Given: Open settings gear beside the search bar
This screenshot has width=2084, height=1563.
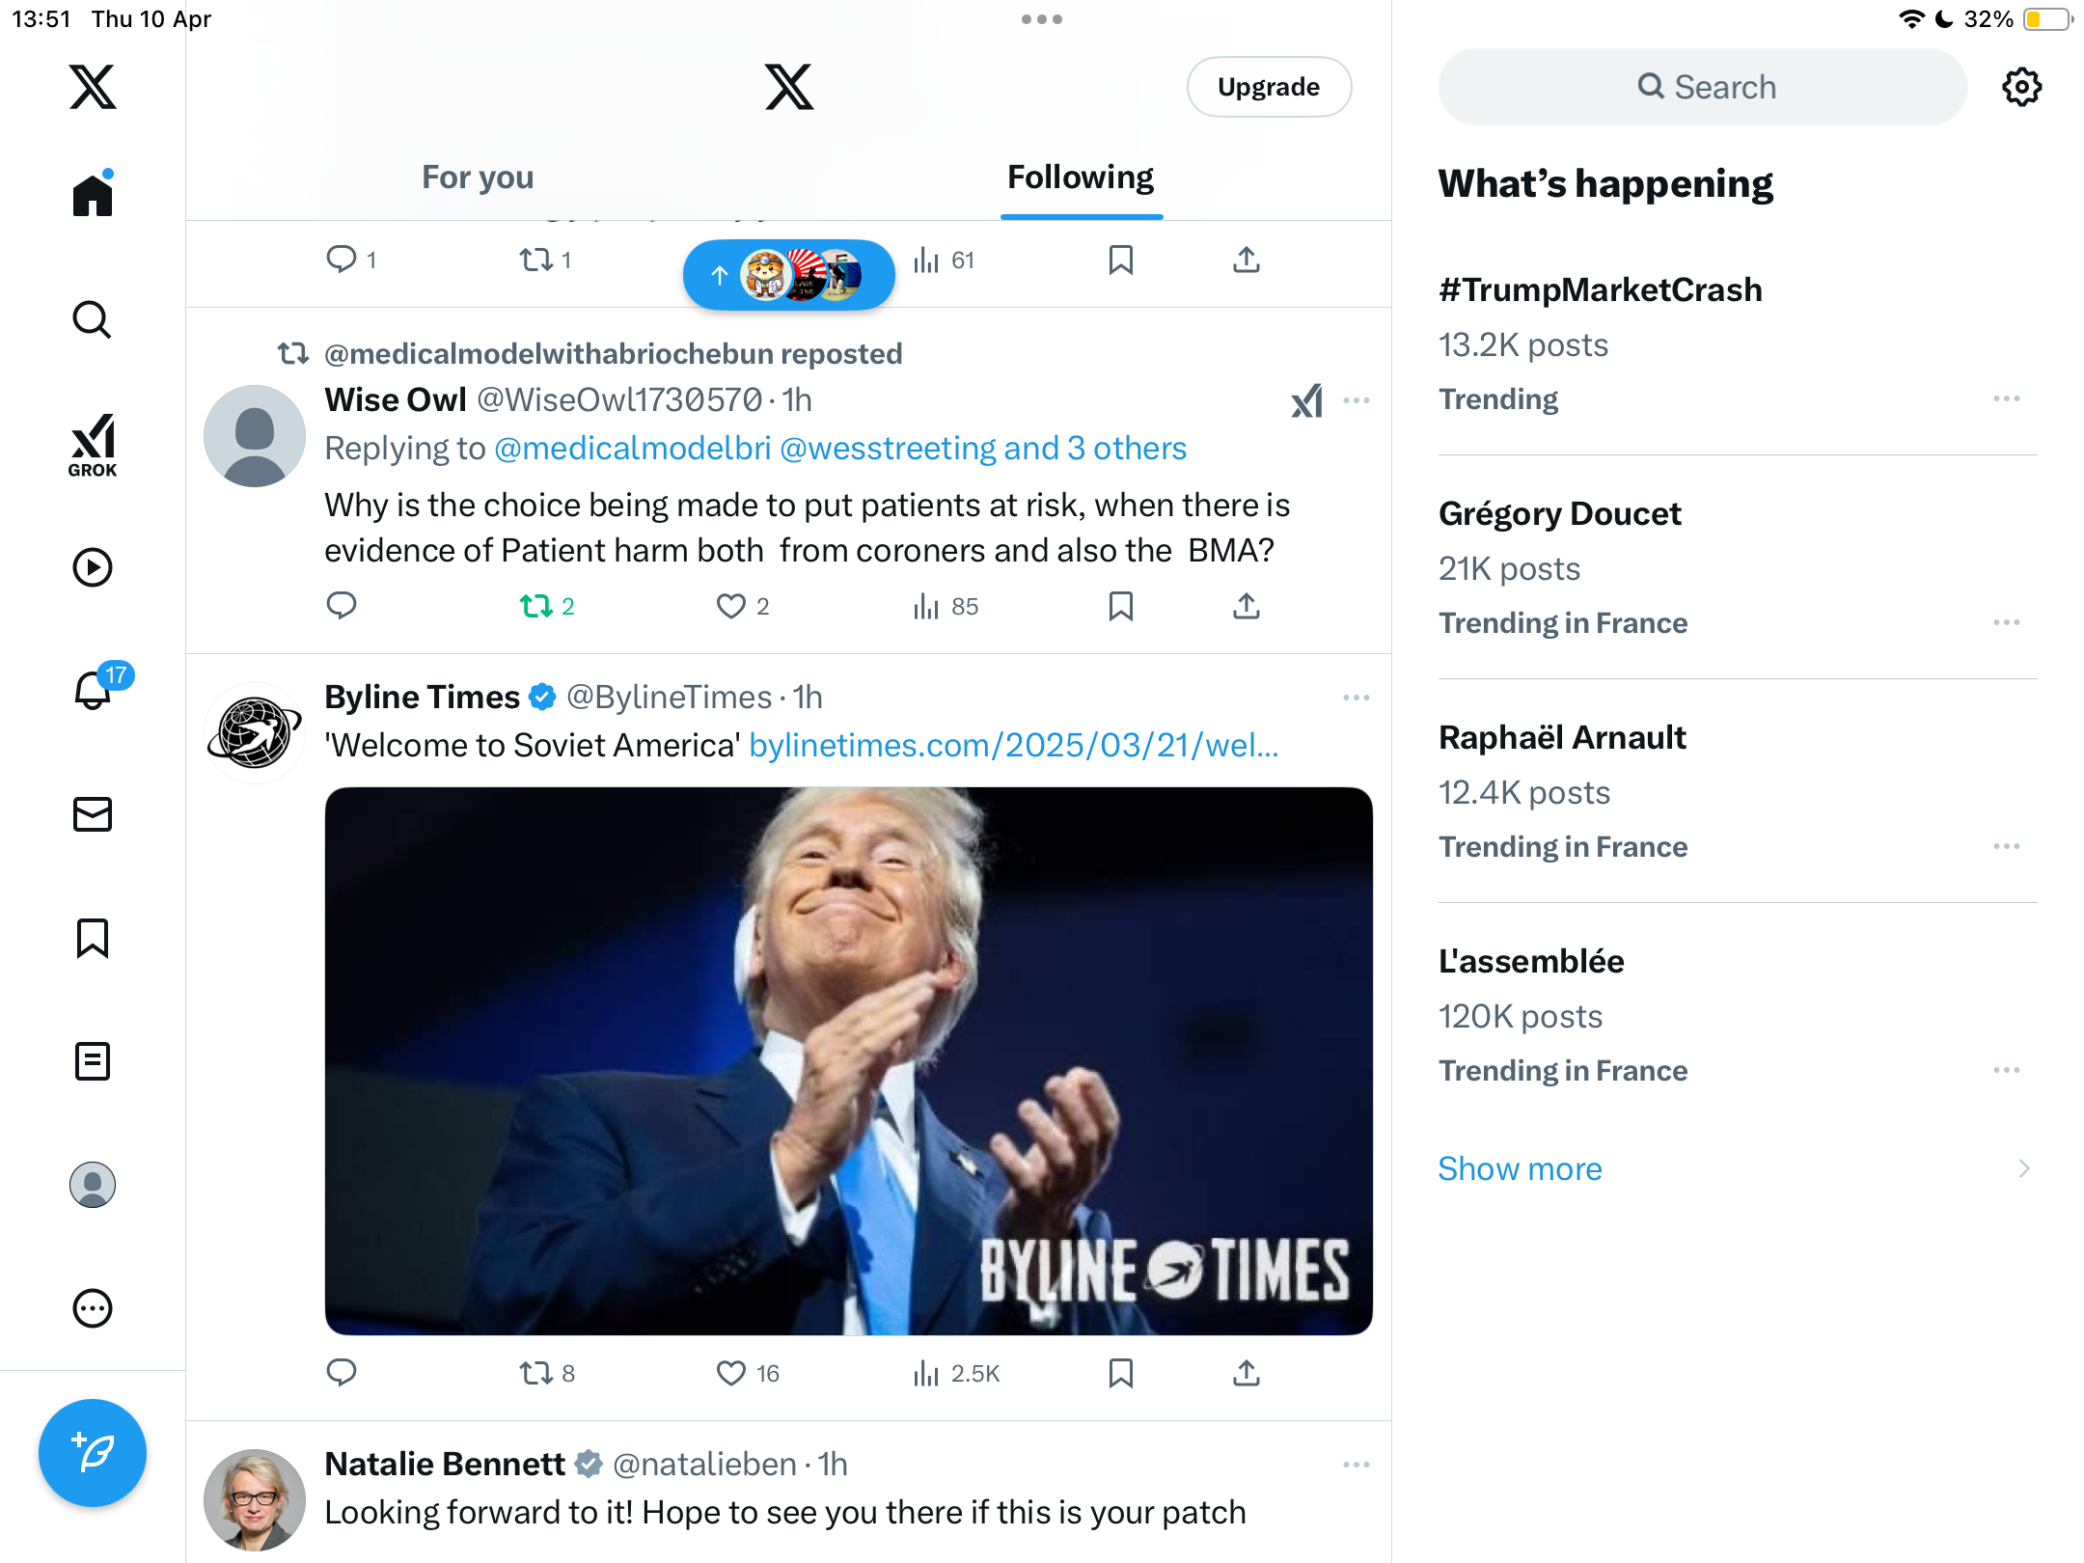Looking at the screenshot, I should (2021, 87).
